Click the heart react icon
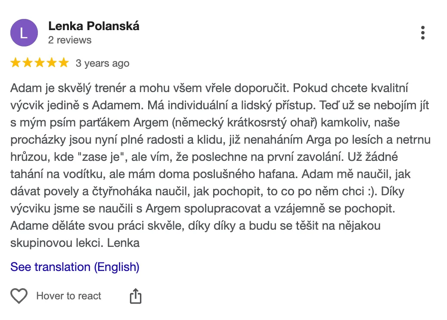Viewport: 447px width, 320px height. coord(19,296)
